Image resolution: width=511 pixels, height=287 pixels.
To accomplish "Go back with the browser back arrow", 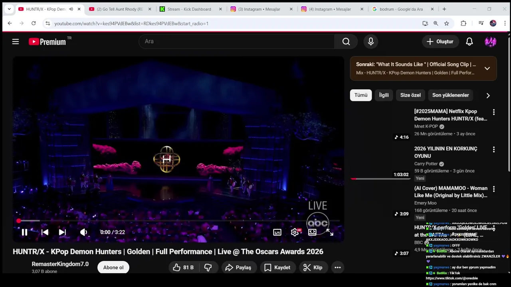I will tap(10, 24).
